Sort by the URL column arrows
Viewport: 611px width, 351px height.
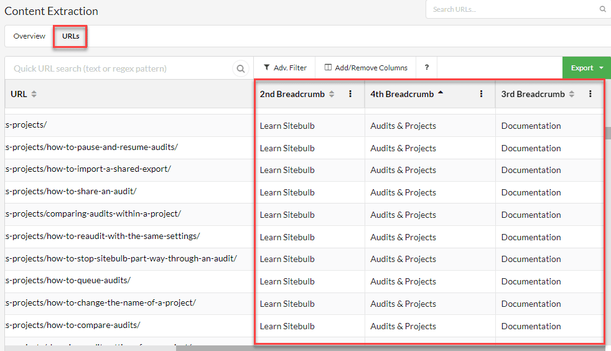34,94
